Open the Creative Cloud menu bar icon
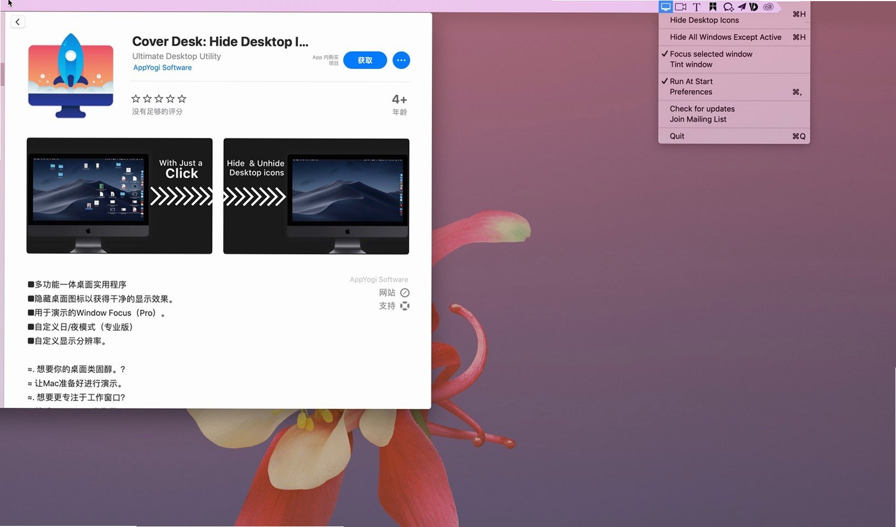The image size is (896, 527). point(768,7)
